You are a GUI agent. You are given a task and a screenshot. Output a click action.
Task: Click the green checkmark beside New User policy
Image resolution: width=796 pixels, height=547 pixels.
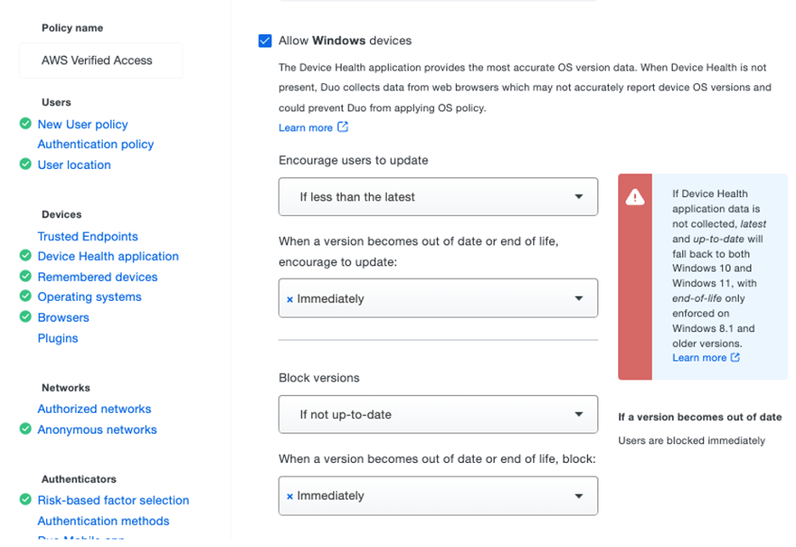(x=26, y=124)
